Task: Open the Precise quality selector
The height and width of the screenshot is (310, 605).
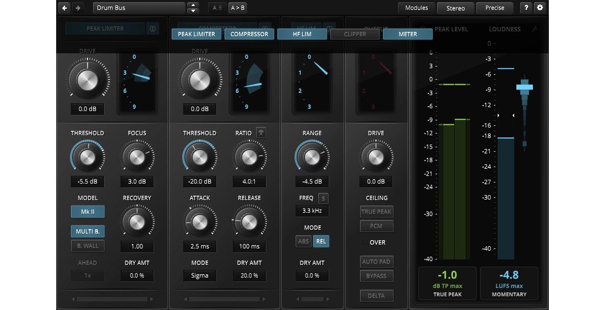Action: [x=495, y=8]
